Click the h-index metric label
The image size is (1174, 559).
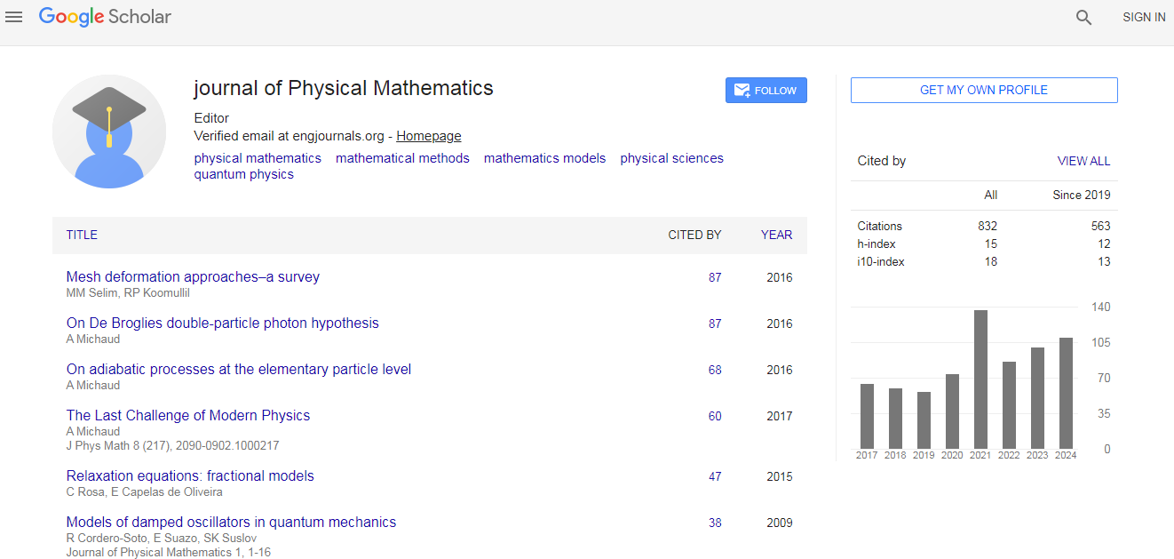click(x=877, y=244)
